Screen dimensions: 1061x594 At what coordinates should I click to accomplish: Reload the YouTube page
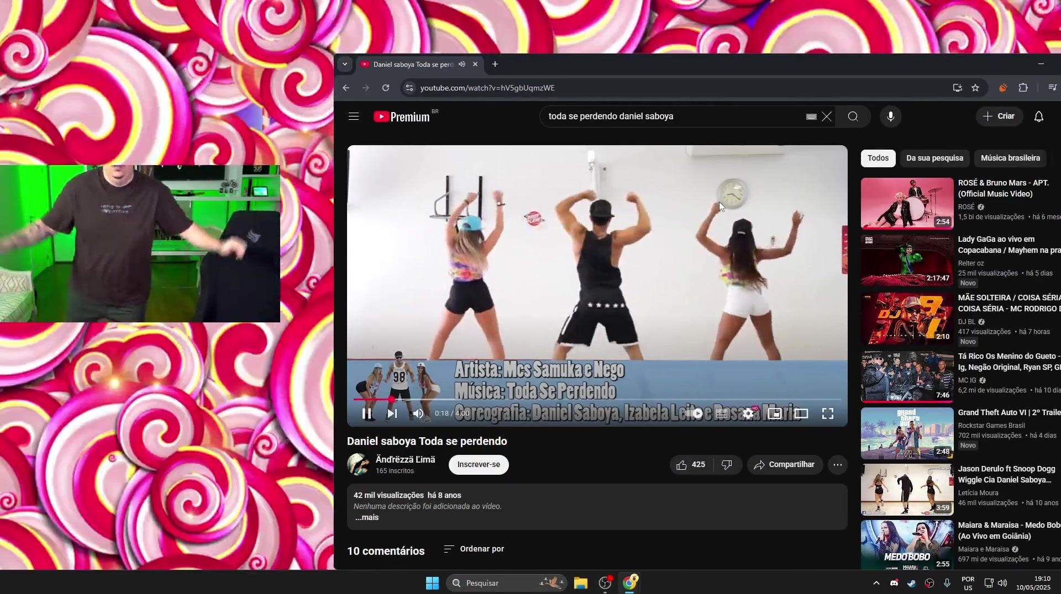pos(386,88)
